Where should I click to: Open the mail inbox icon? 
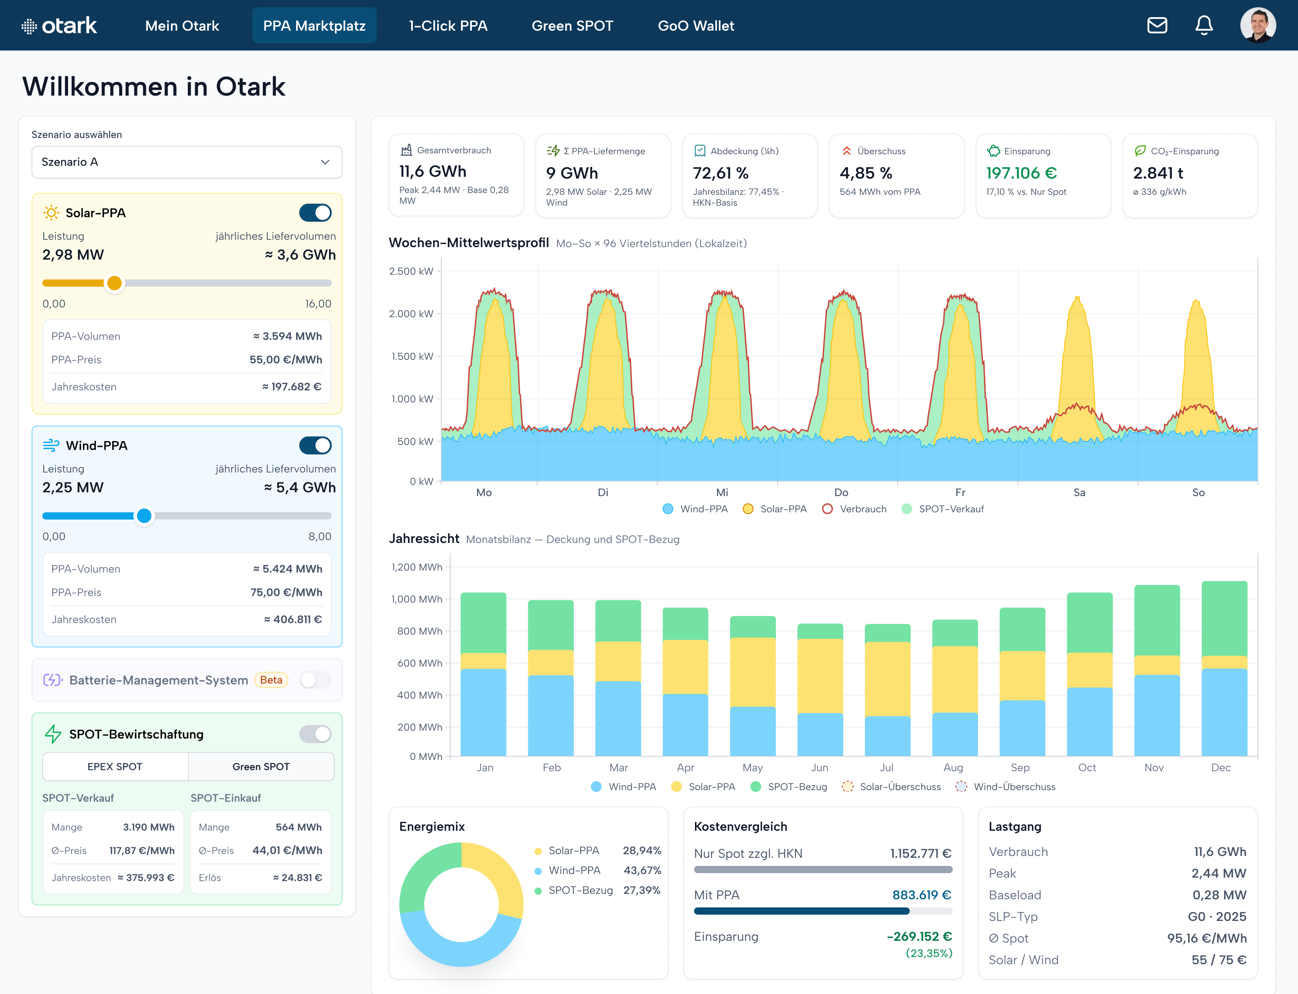coord(1156,25)
